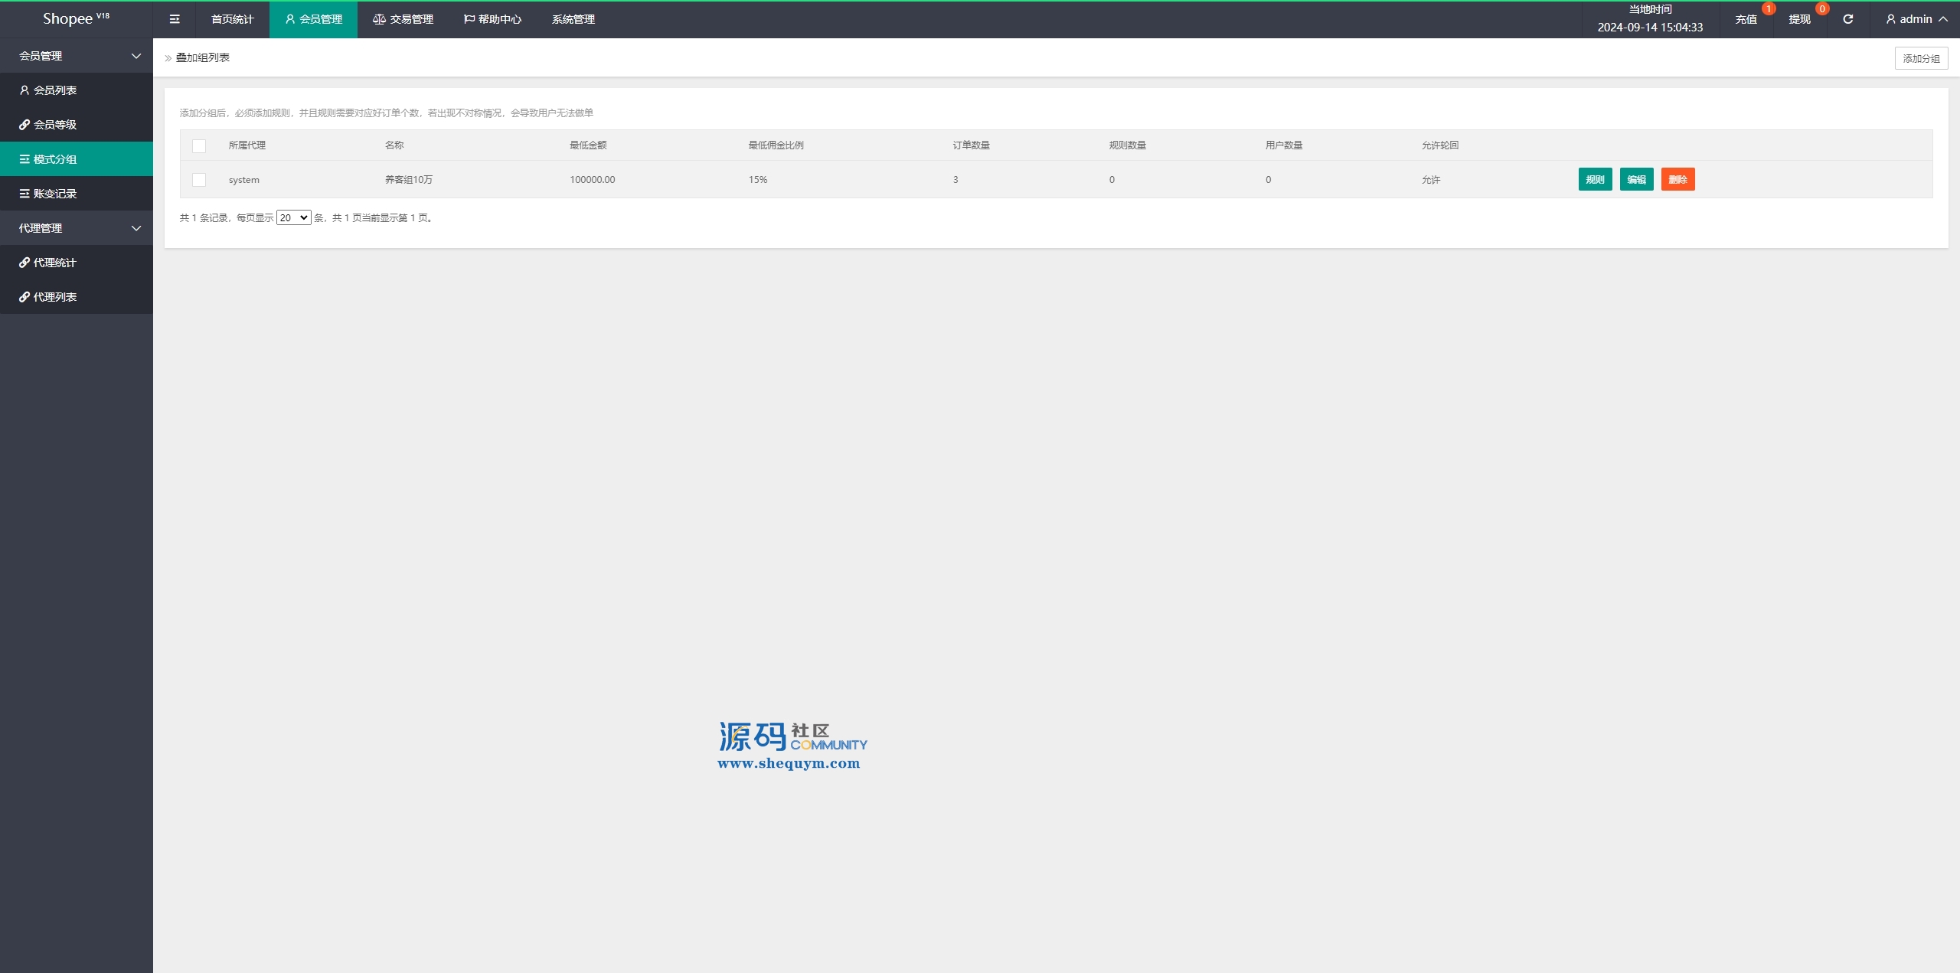The image size is (1960, 973).
Task: Click the sidebar collapse hamburger icon
Action: coord(175,19)
